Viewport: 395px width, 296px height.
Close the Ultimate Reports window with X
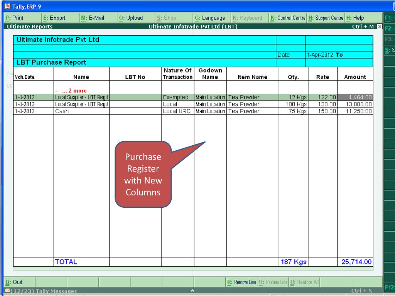tap(380, 27)
